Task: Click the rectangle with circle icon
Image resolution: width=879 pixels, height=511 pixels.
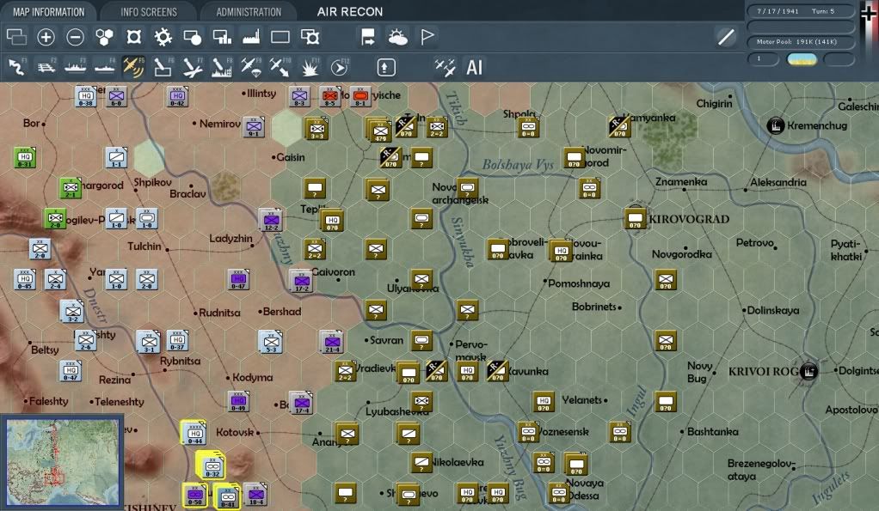Action: pyautogui.click(x=193, y=38)
